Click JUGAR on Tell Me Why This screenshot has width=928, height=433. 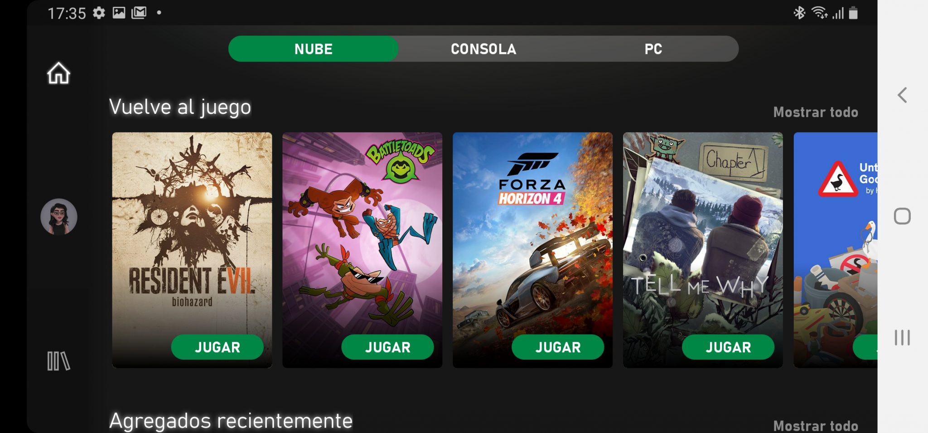coord(729,347)
